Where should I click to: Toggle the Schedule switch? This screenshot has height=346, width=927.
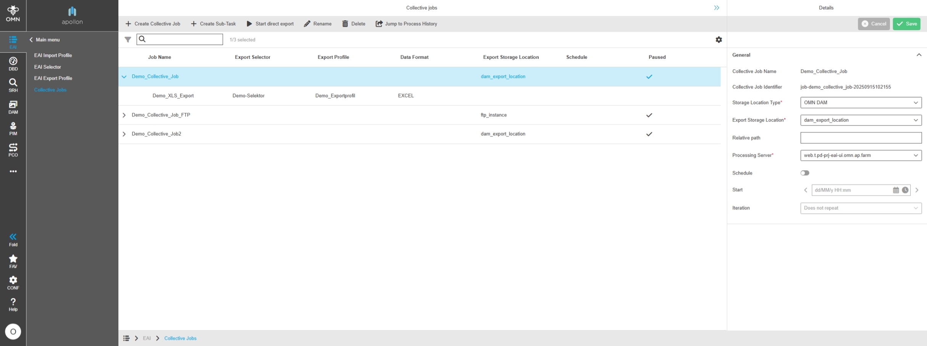point(805,173)
